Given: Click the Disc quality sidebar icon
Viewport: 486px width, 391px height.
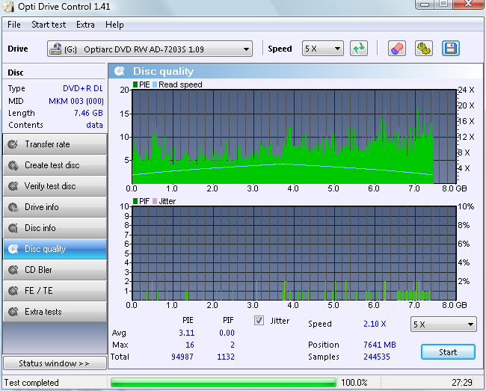Looking at the screenshot, I should click(x=13, y=249).
